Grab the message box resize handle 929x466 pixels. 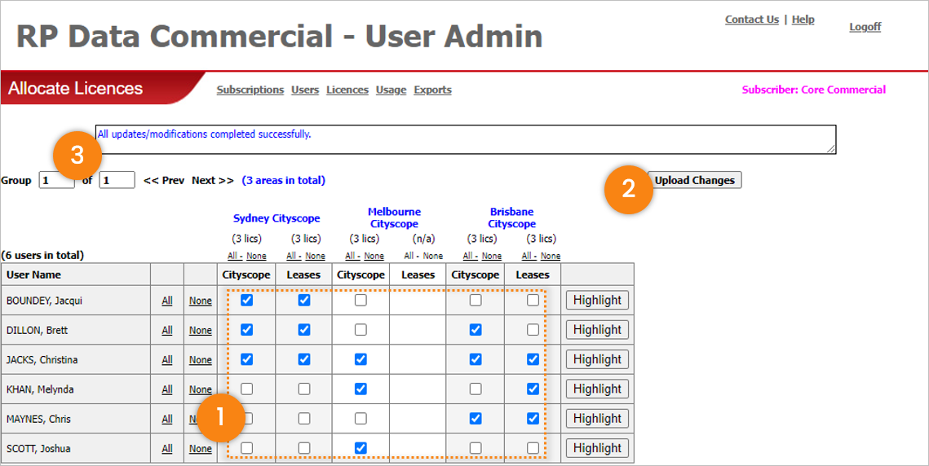(832, 149)
